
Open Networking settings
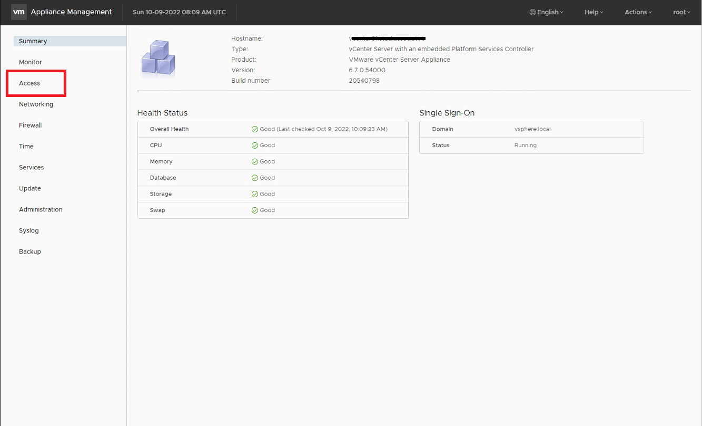coord(36,104)
